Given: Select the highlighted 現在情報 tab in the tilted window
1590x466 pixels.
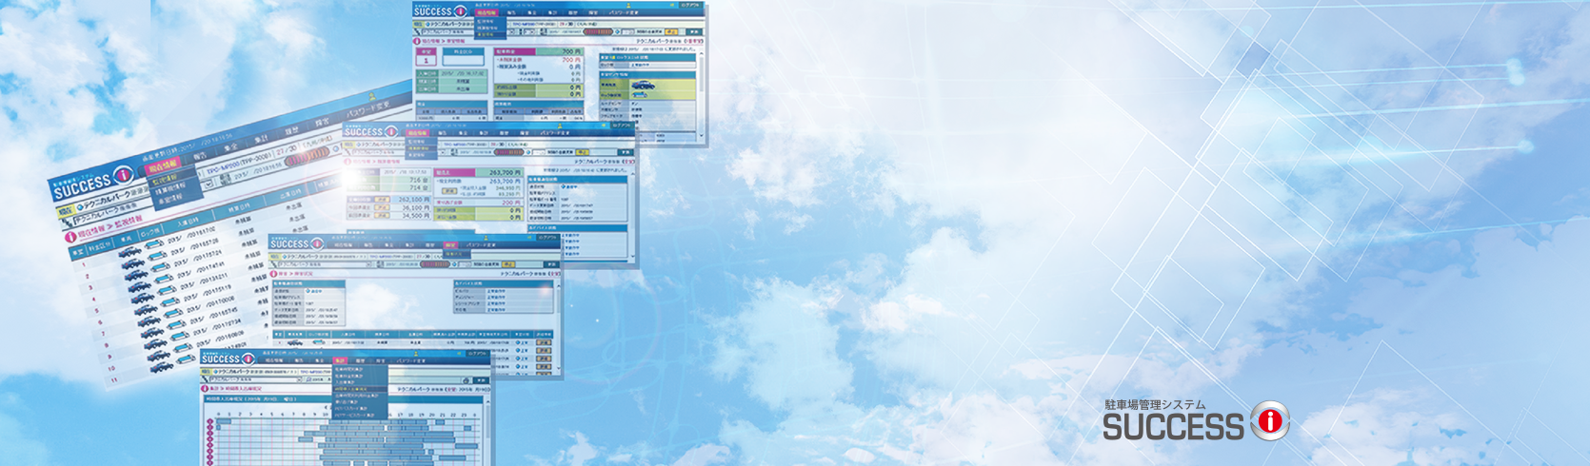Looking at the screenshot, I should (x=163, y=167).
